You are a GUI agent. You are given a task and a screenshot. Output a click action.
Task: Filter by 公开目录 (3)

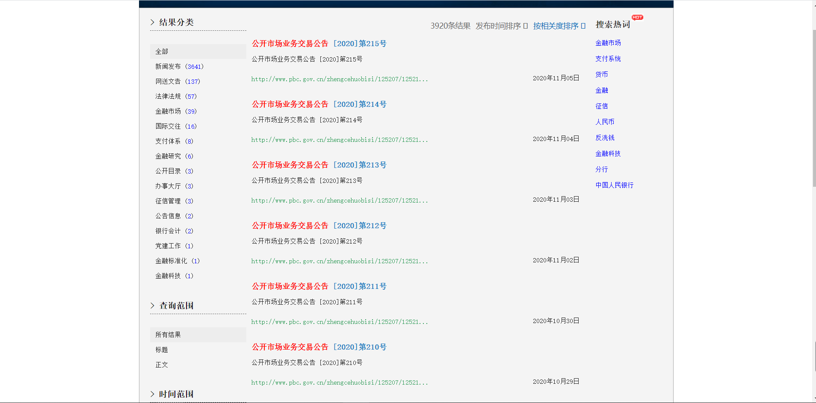(x=174, y=171)
